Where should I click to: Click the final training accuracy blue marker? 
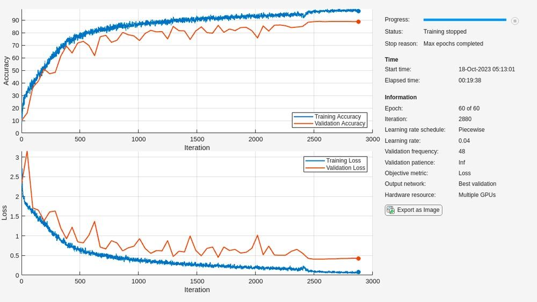click(358, 11)
